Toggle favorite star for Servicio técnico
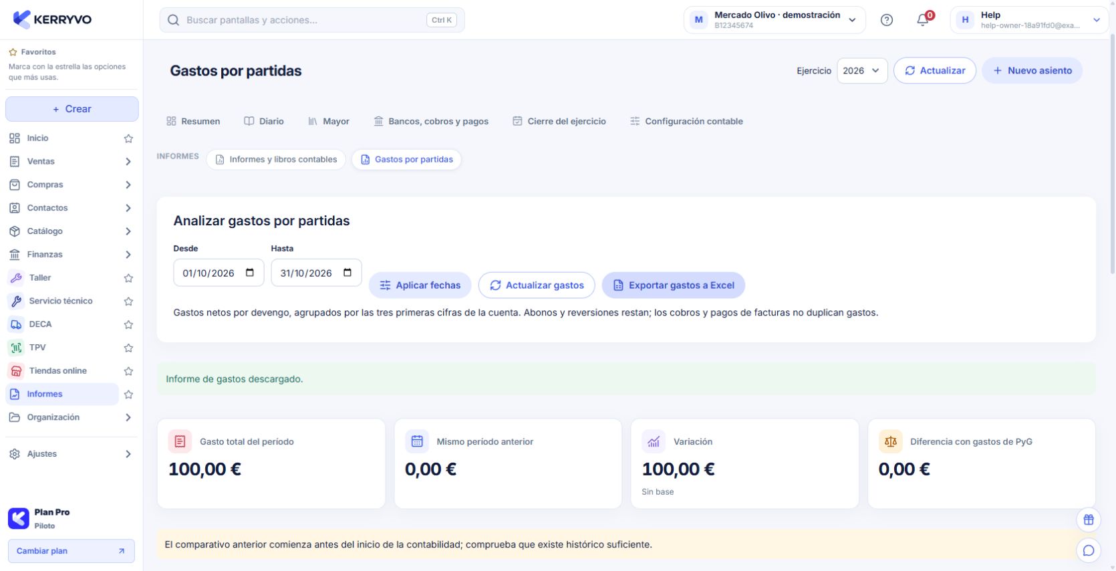Viewport: 1116px width, 571px height. click(x=128, y=301)
